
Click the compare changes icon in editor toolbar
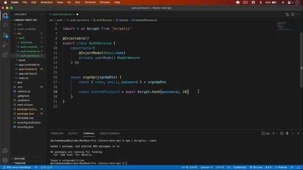pos(287,15)
